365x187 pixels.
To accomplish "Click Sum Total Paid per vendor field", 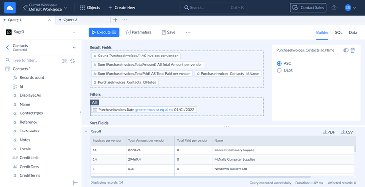I will [142, 74].
